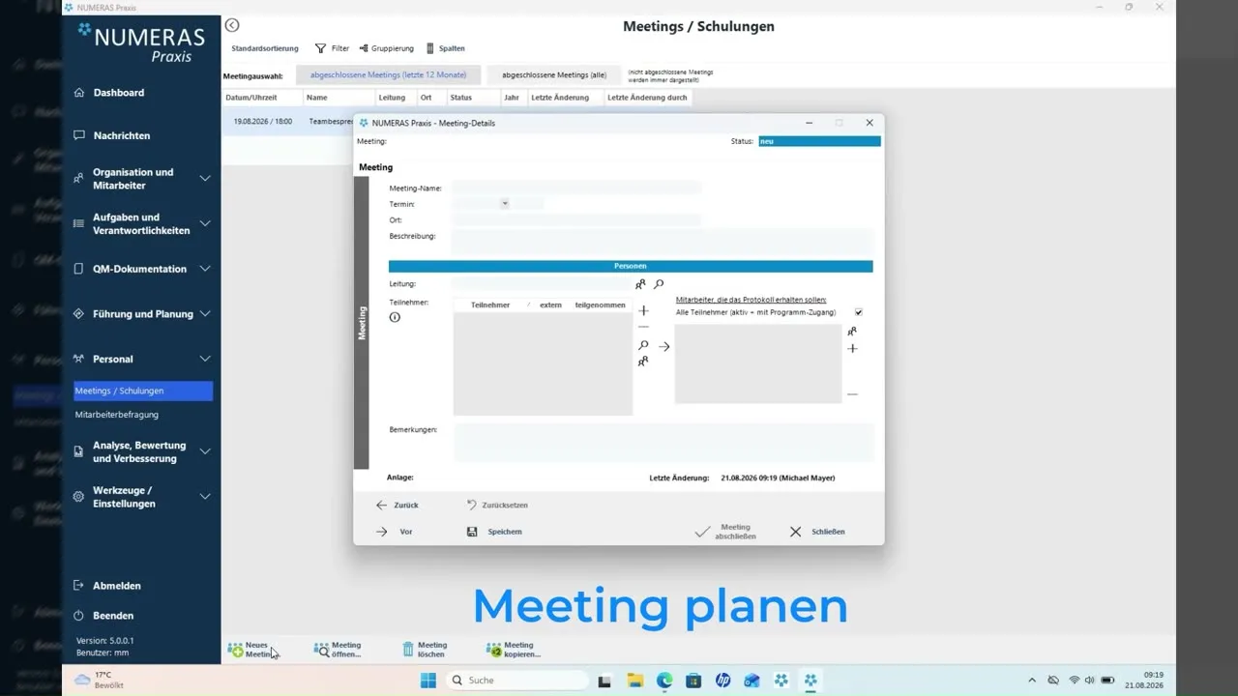Click the Meeting-Name input field
Viewport: 1238px width, 696px height.
(x=576, y=188)
